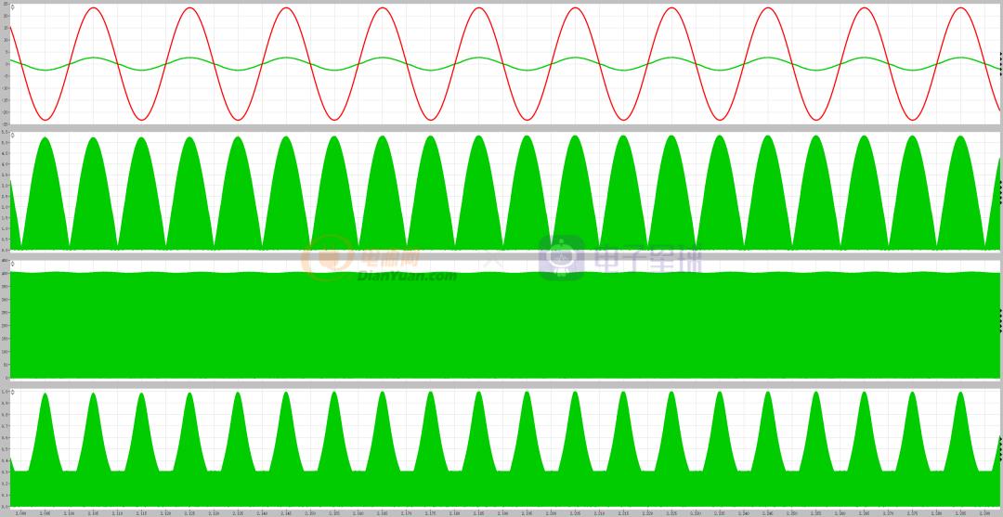Click the diamond handle of the top sine-wave pane
Image resolution: width=1003 pixels, height=517 pixels.
pos(13,7)
